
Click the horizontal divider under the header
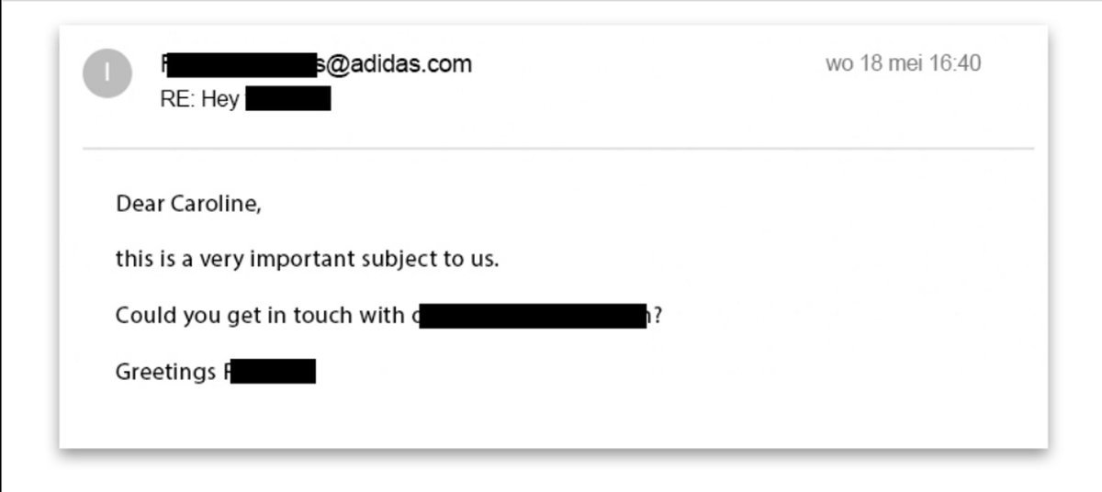pos(558,148)
